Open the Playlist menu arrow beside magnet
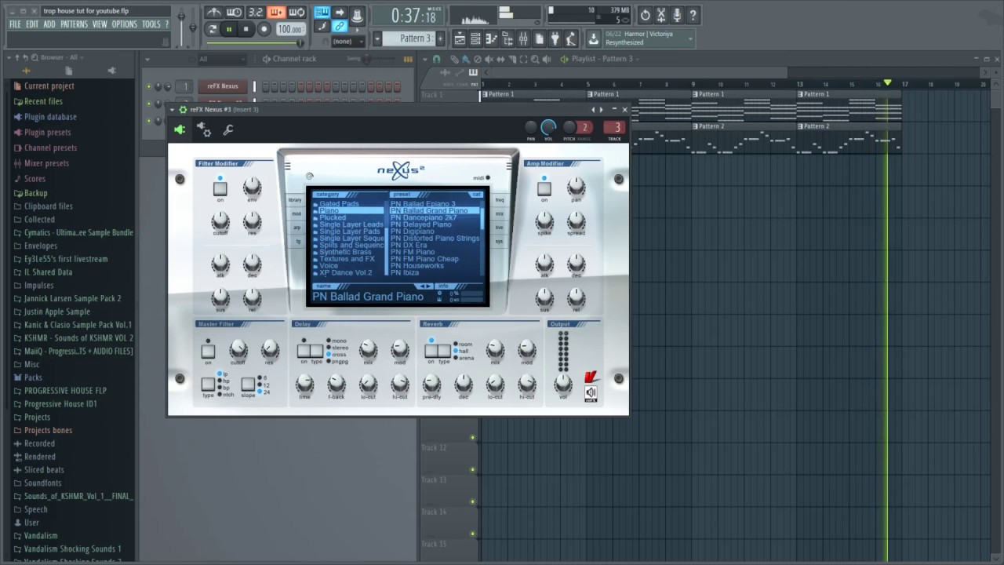Viewport: 1004px width, 565px height. pyautogui.click(x=427, y=59)
